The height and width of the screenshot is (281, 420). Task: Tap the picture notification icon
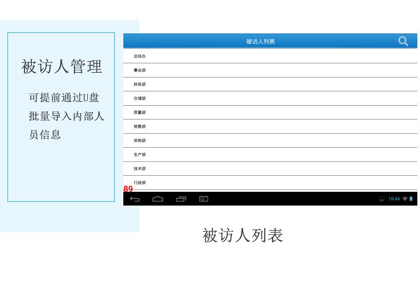coord(382,199)
